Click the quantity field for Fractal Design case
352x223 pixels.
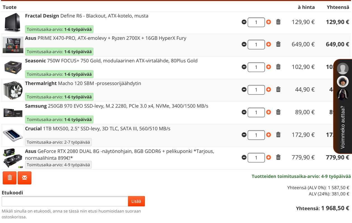256,22
